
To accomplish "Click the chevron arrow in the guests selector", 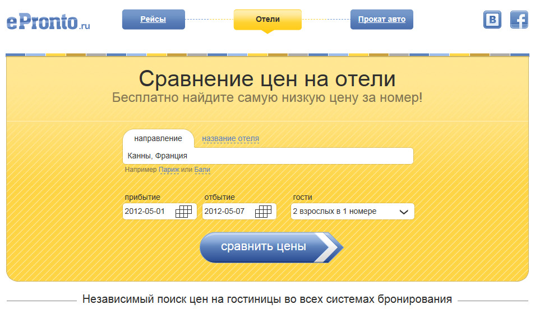I will 403,212.
